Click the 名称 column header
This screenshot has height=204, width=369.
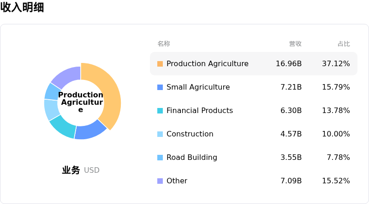tap(164, 44)
